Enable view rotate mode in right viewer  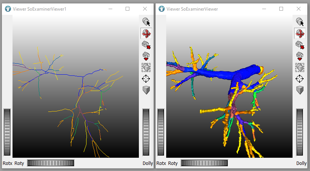[300, 33]
